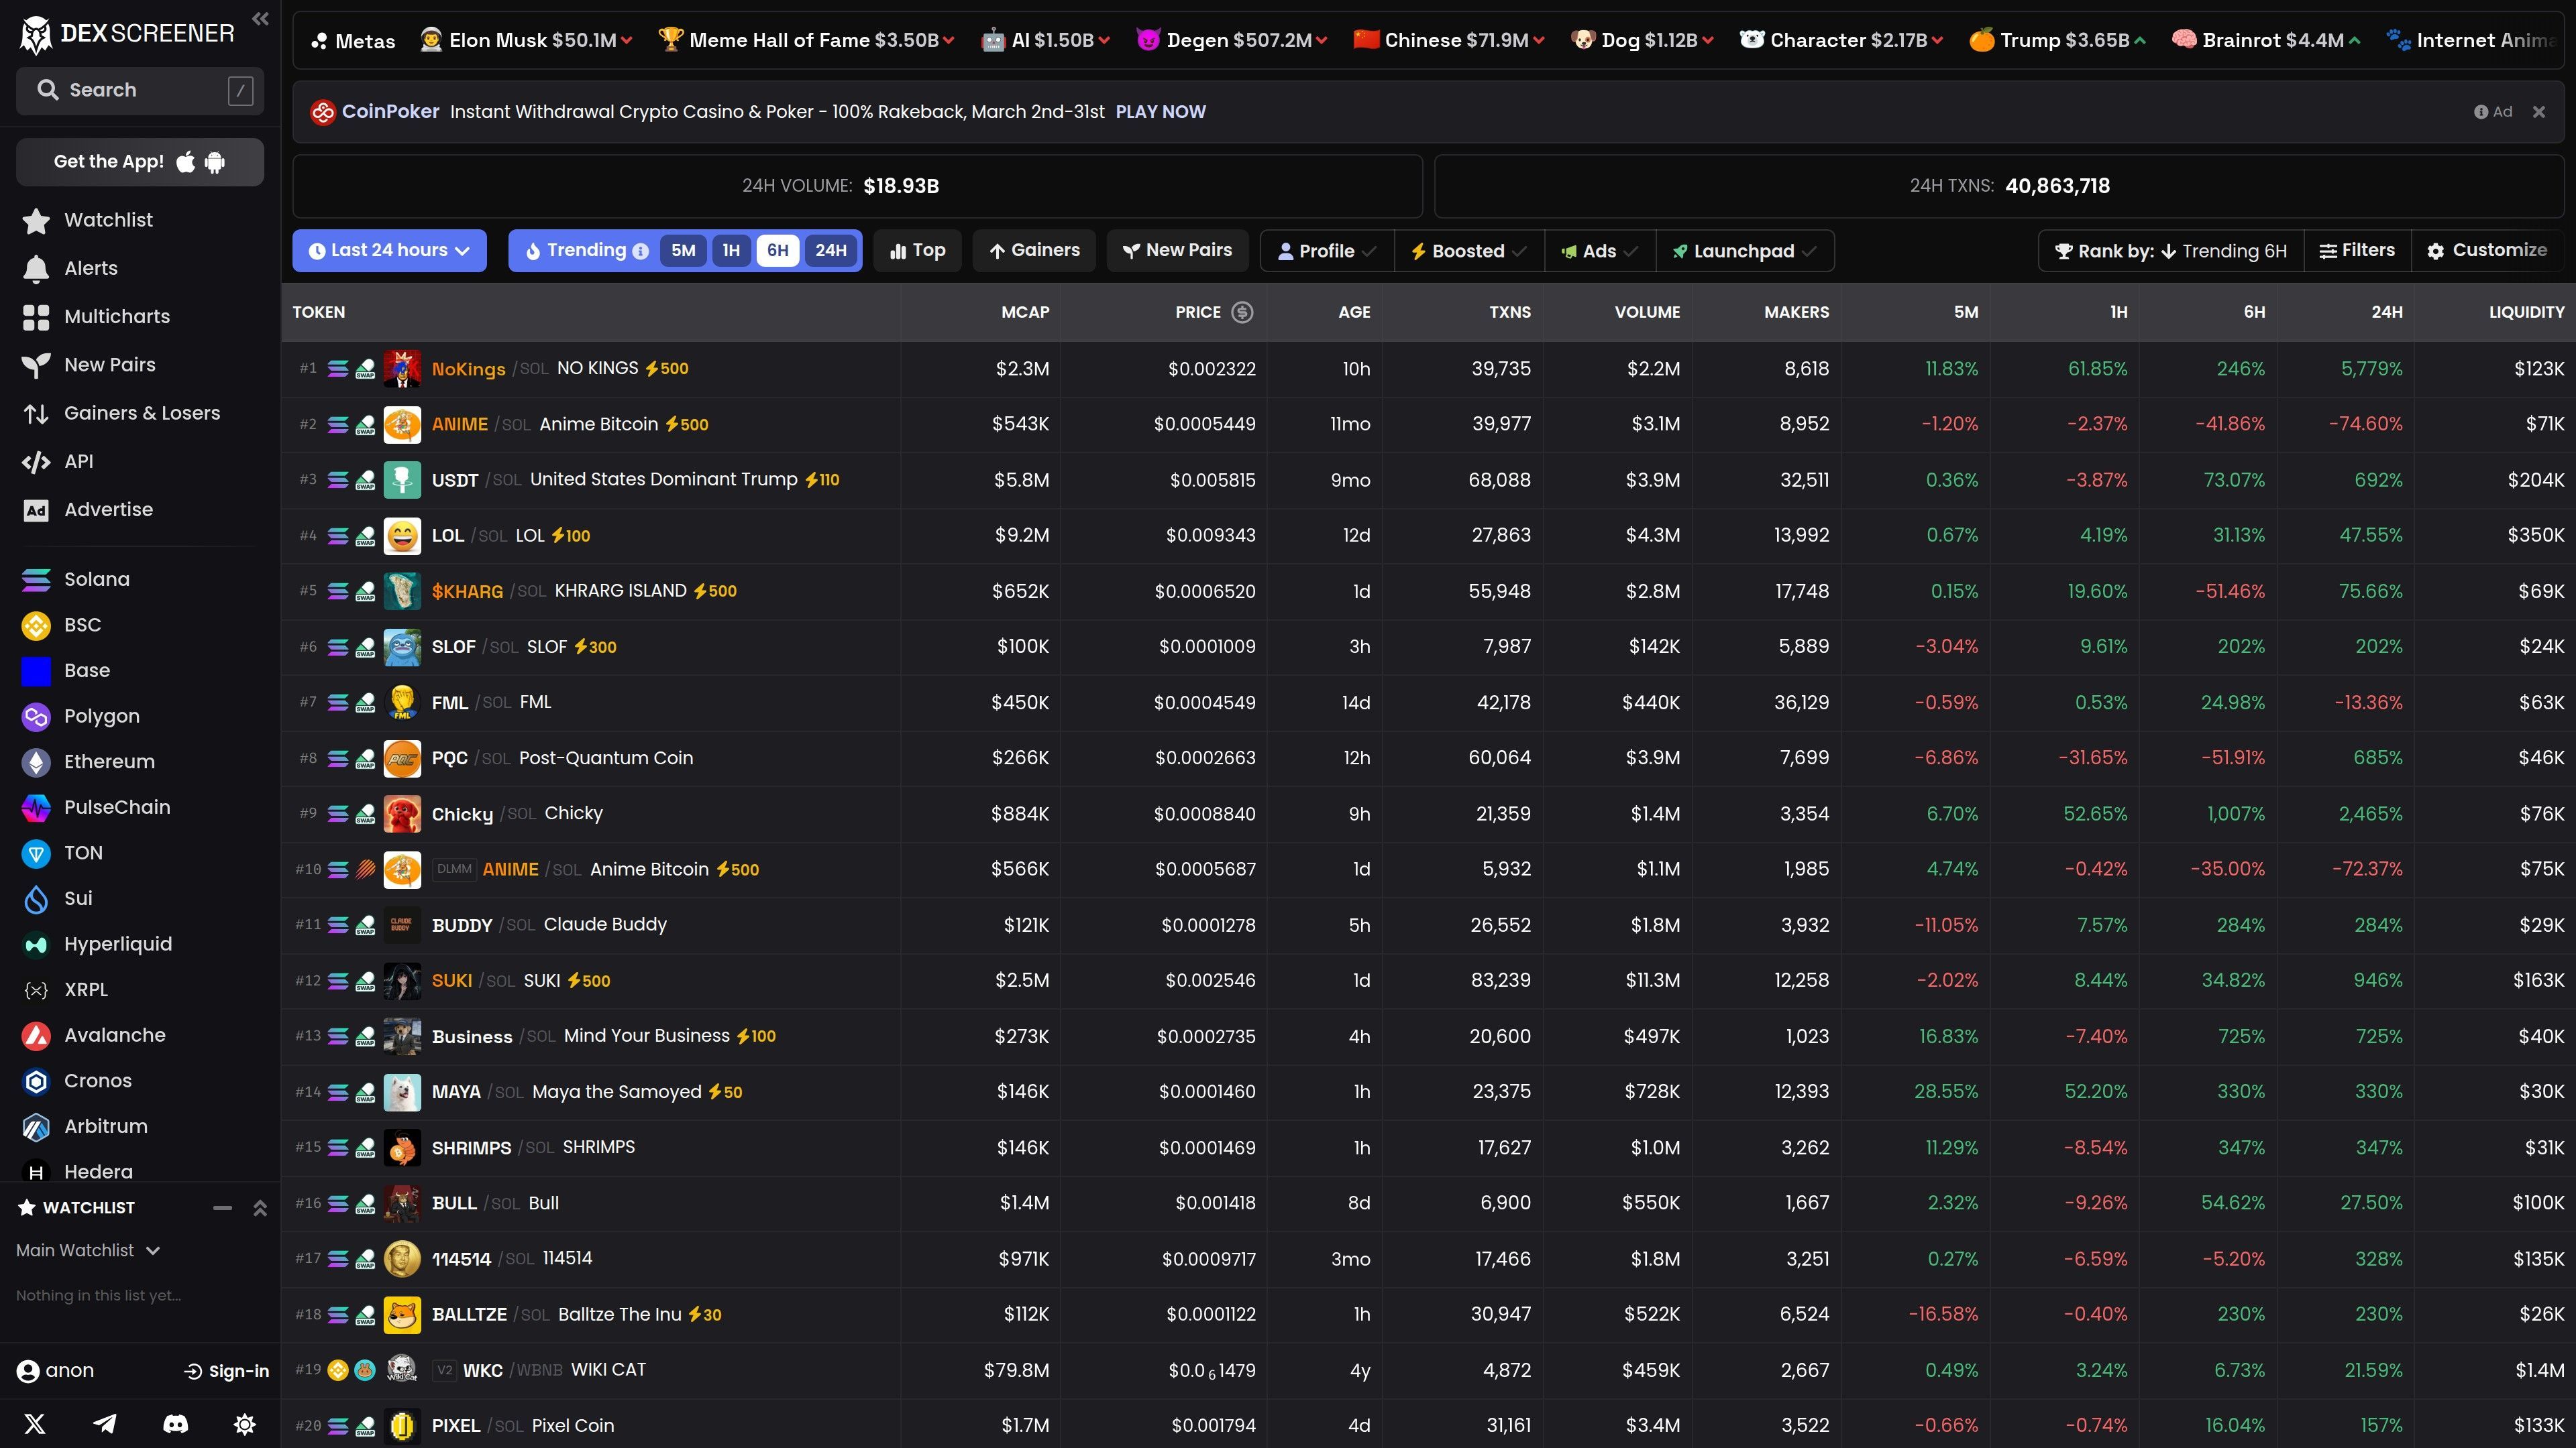
Task: Click the API sidebar icon
Action: point(35,461)
